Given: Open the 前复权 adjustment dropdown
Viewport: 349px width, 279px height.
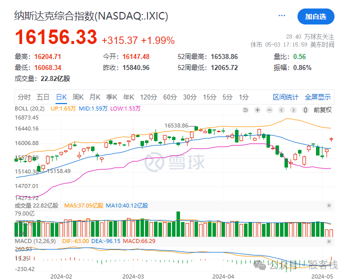Looking at the screenshot, I should click(x=322, y=110).
